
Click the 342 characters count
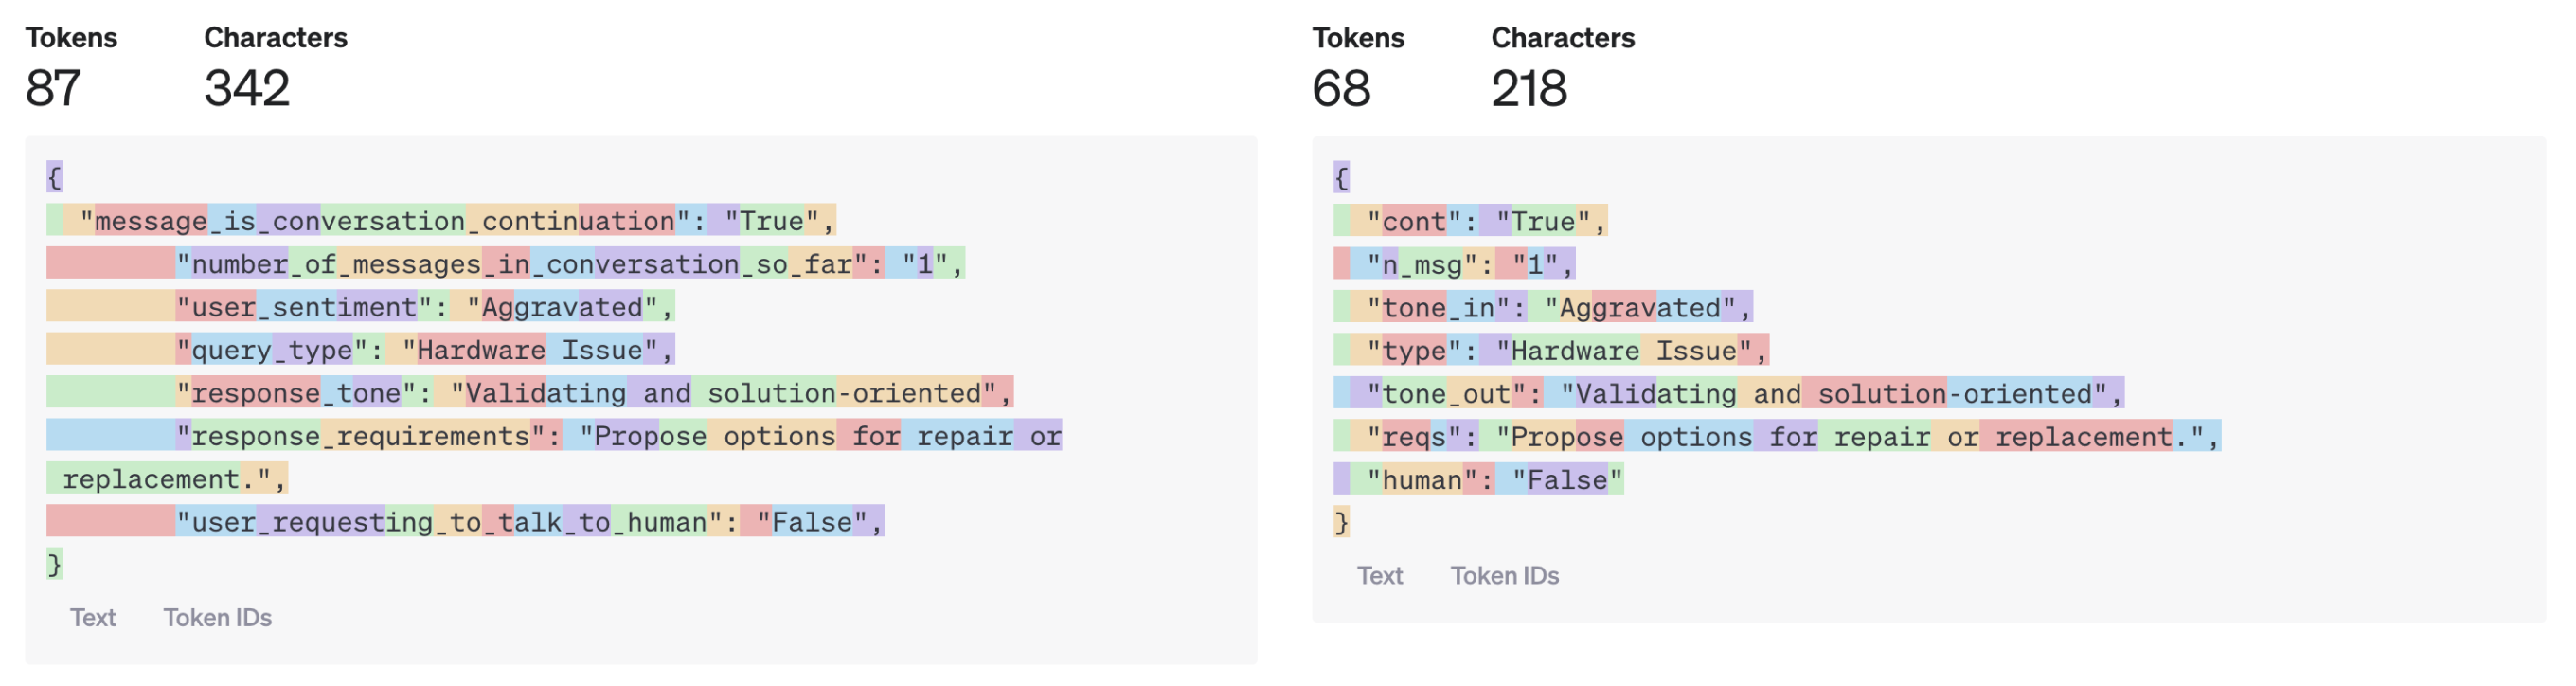coord(247,88)
